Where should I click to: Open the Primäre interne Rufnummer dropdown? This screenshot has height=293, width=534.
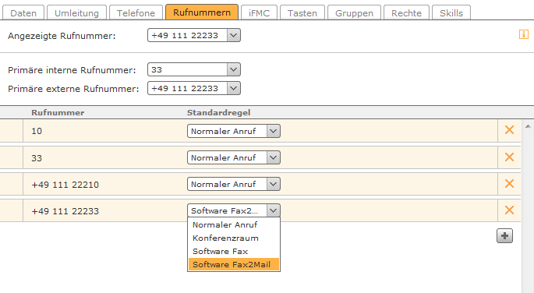point(194,69)
